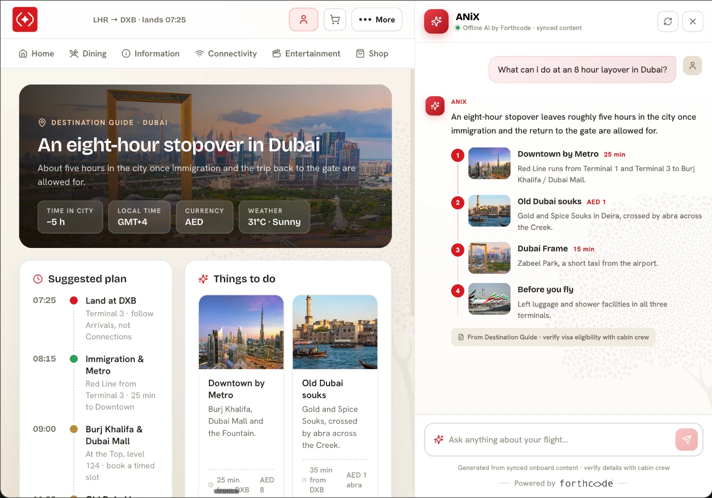This screenshot has width=712, height=498.
Task: Click the red airline logo icon
Action: (x=25, y=20)
